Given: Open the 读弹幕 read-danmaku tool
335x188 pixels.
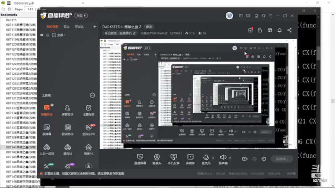Looking at the screenshot, I should [47, 130].
